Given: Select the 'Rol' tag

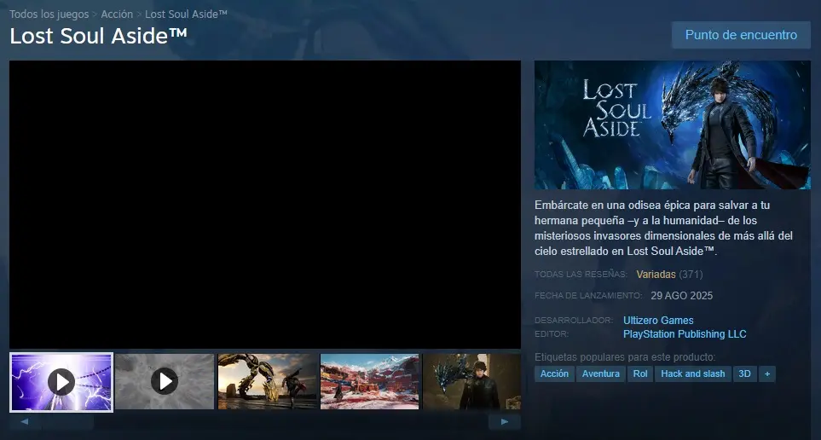Looking at the screenshot, I should click(x=640, y=373).
